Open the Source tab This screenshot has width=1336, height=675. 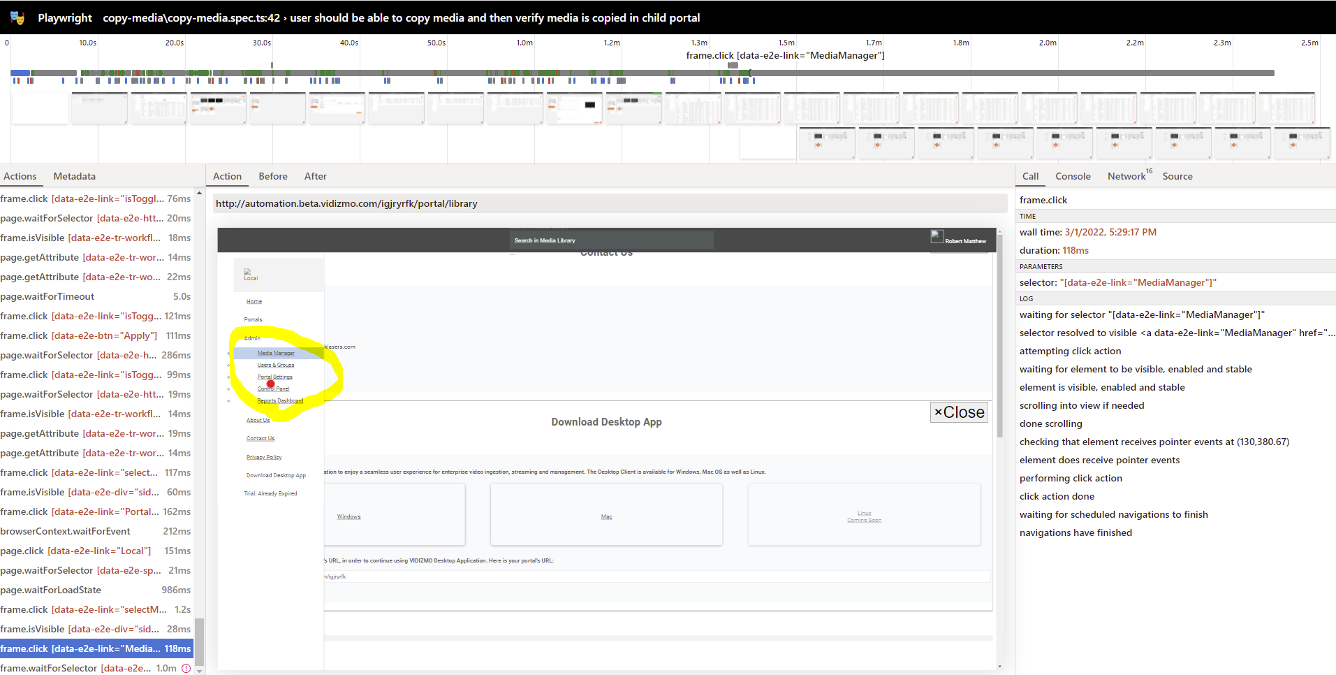[x=1177, y=176]
